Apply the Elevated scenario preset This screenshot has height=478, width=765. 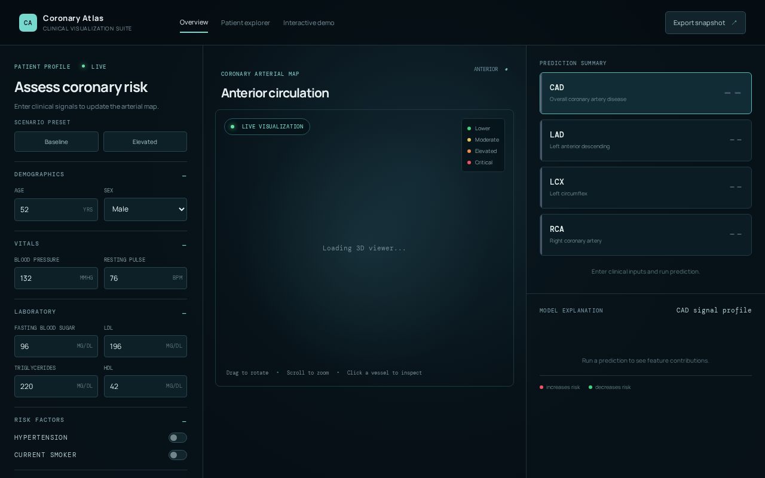[145, 142]
